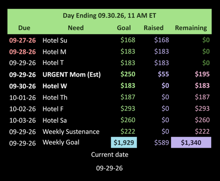Select the Weekly Sustenance row label
Viewport: 220px width, 181px height.
point(71,132)
